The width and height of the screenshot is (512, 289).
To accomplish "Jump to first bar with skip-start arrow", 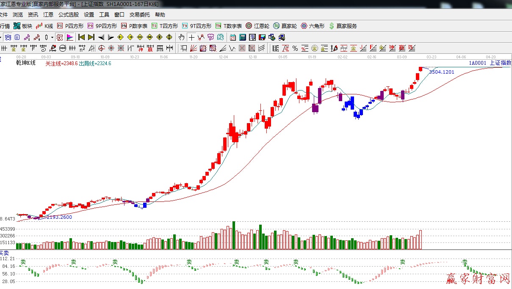I will (x=81, y=37).
